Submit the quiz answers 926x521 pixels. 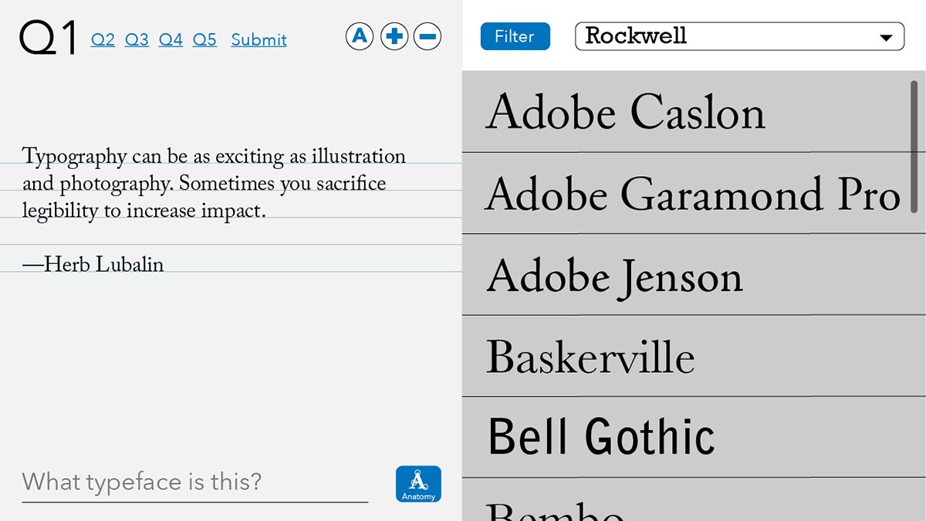259,39
